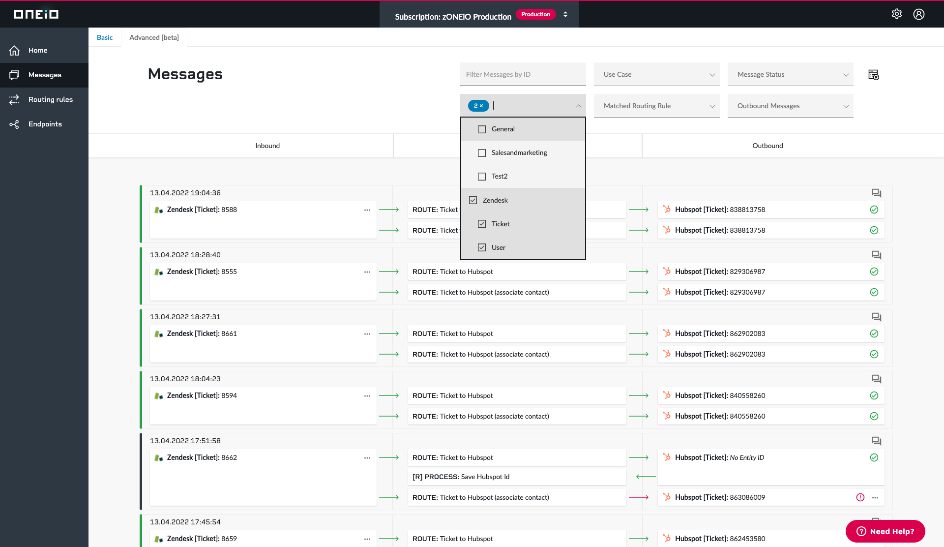Uncheck the User checkbox
Viewport: 944px width, 547px height.
482,247
